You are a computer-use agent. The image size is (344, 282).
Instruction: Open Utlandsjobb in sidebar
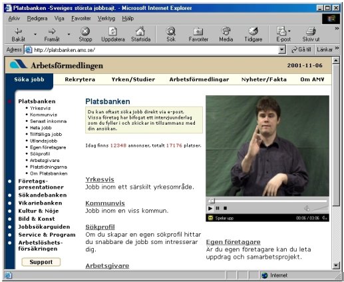[x=43, y=141]
